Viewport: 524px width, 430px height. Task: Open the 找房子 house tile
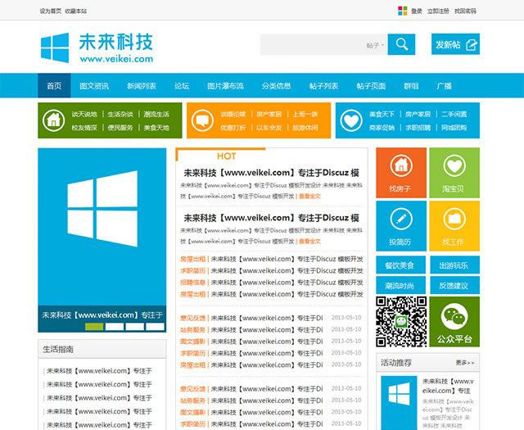point(401,173)
